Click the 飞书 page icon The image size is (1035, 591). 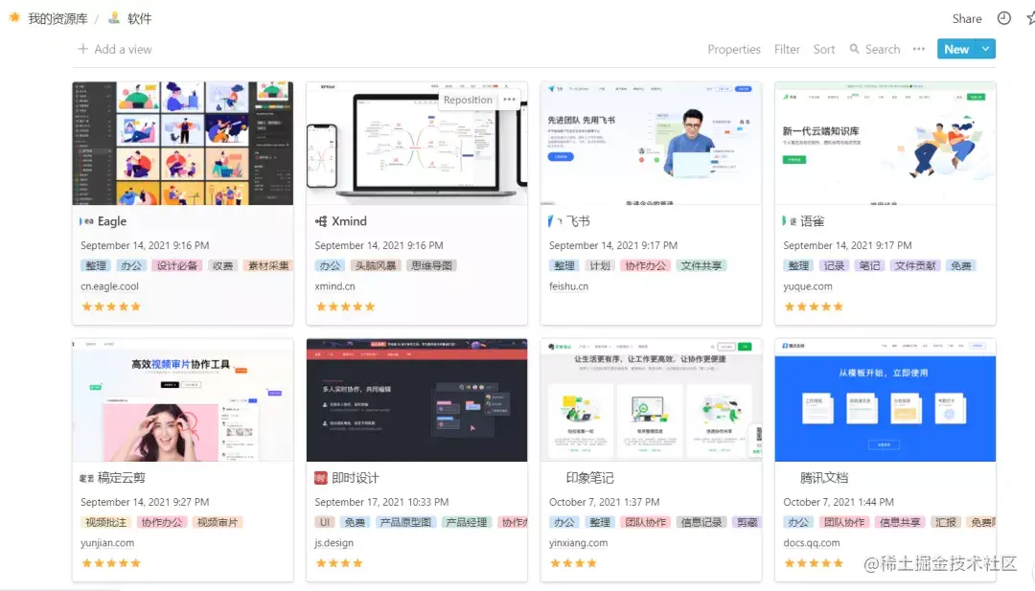[x=555, y=221]
